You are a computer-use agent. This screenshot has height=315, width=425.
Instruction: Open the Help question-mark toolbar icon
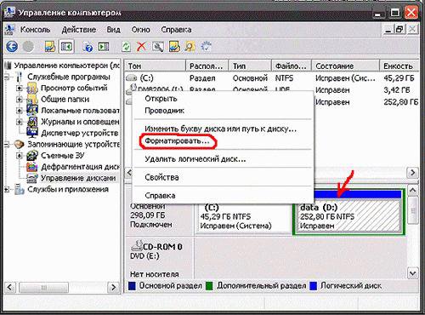click(x=88, y=47)
